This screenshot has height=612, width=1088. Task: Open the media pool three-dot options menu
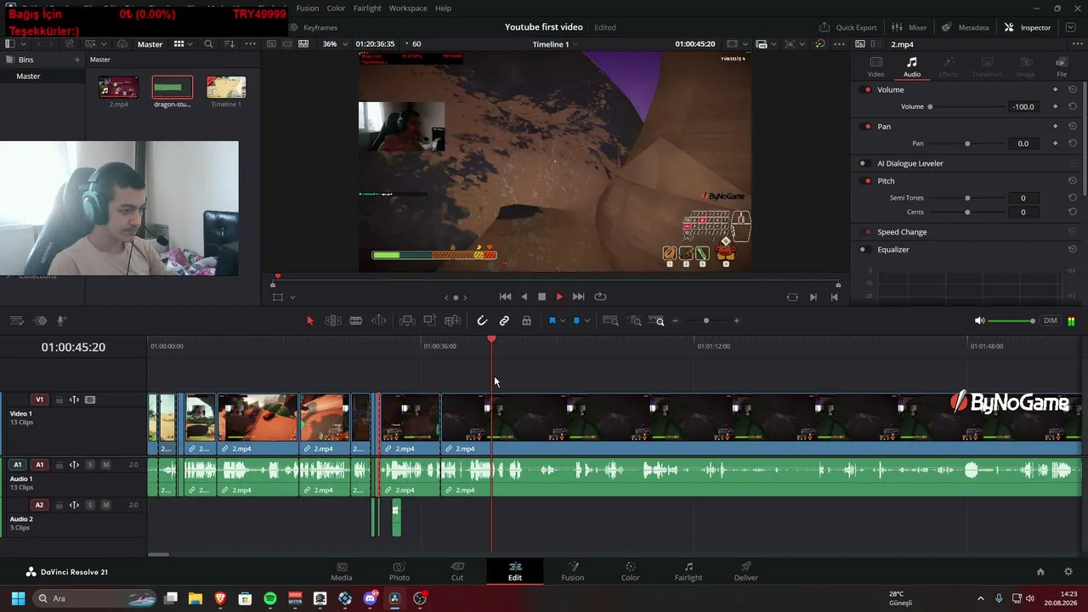click(x=250, y=43)
